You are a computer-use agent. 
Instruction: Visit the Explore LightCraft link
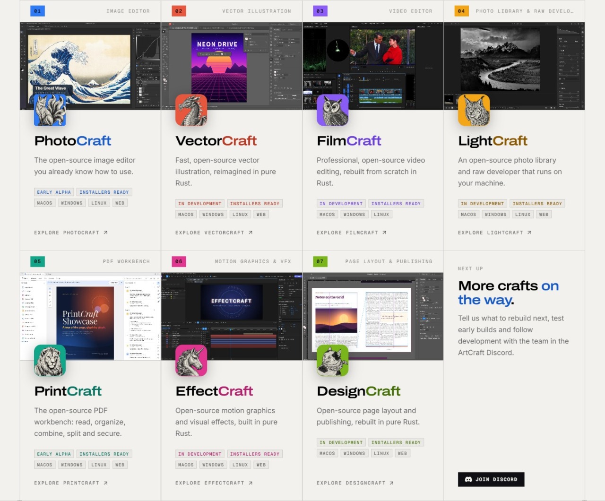click(495, 233)
